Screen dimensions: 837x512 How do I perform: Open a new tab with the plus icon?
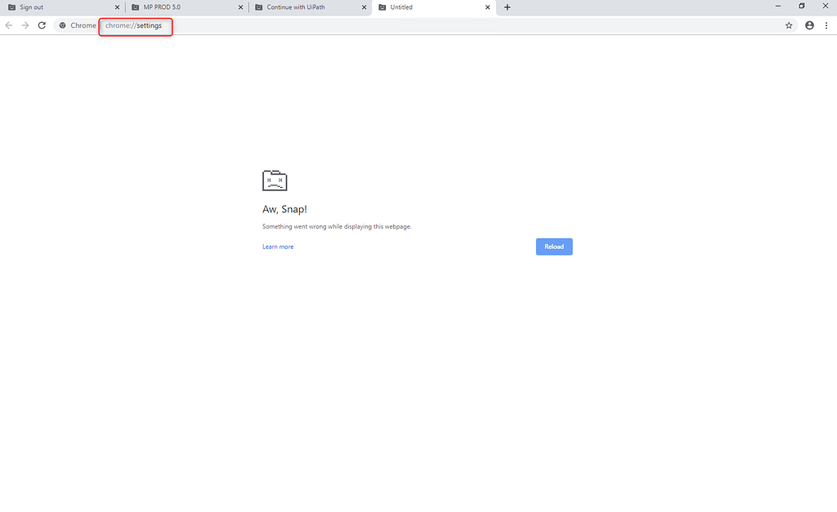507,7
